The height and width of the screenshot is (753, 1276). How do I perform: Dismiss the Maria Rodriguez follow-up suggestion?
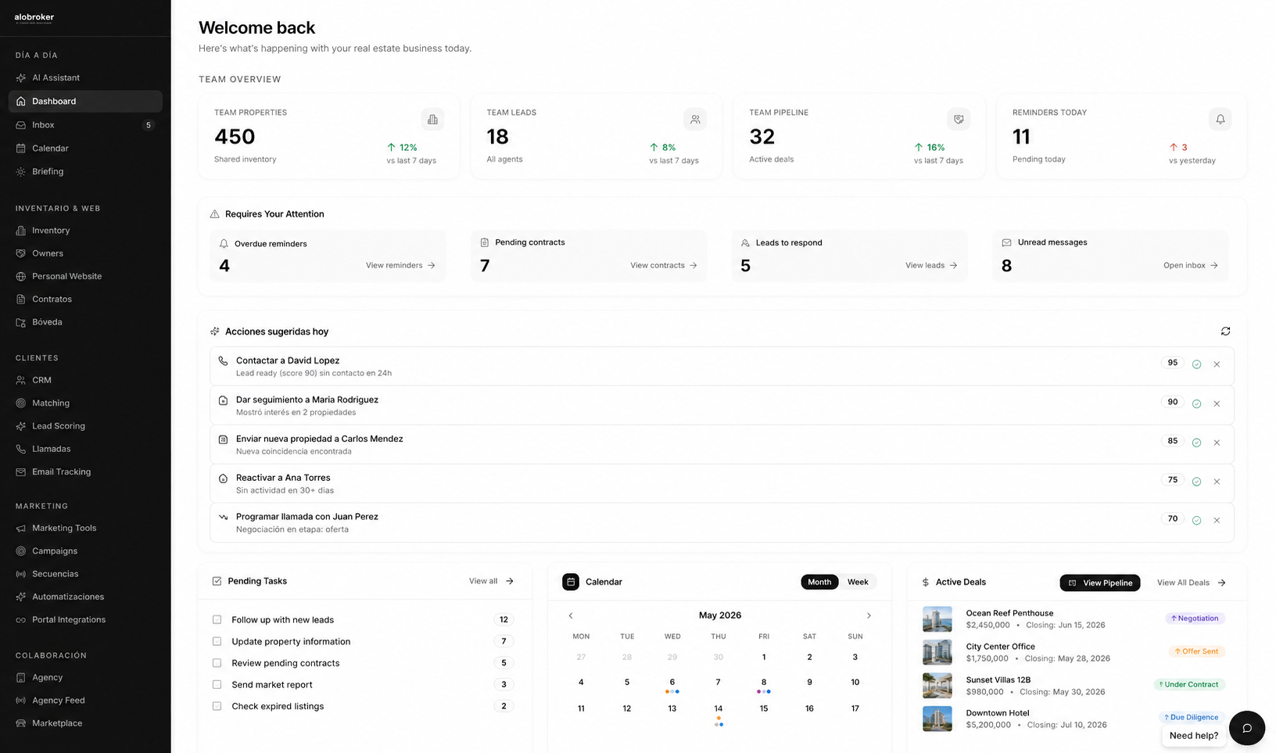(x=1217, y=403)
